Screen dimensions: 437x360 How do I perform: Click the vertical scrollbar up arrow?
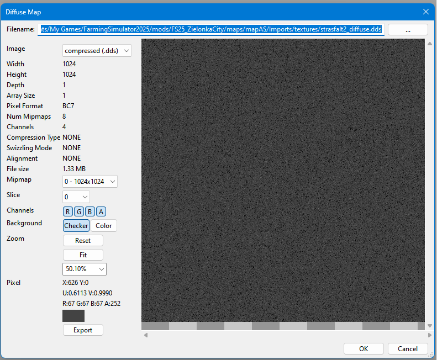click(x=430, y=44)
